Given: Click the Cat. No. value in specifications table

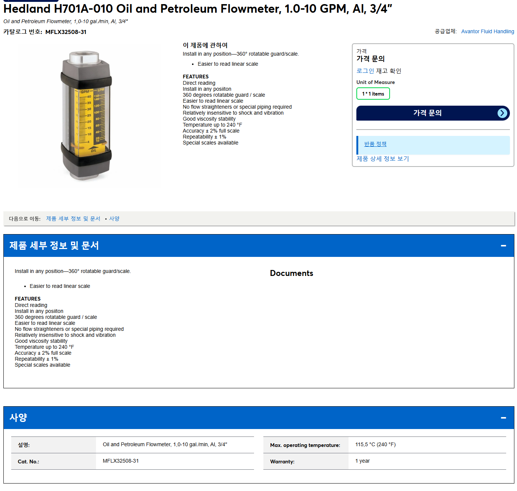Looking at the screenshot, I should pos(121,461).
